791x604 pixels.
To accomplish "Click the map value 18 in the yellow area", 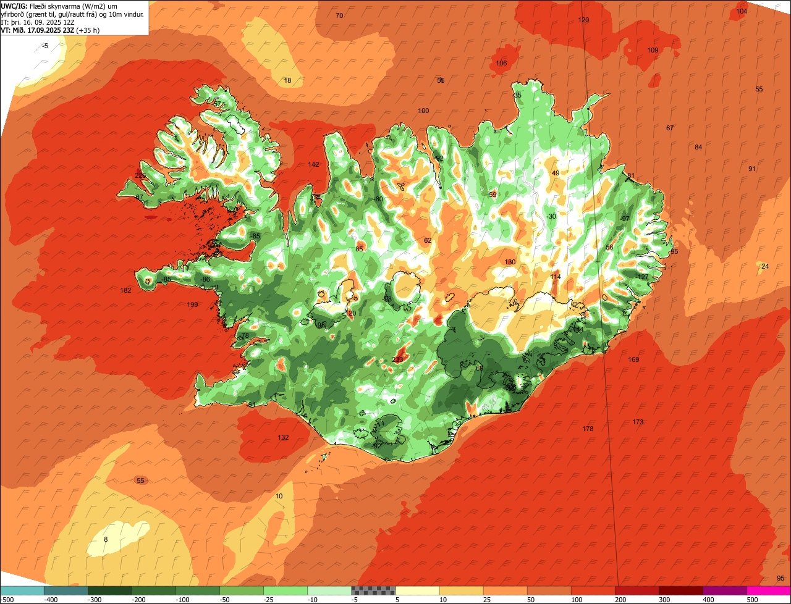I will (287, 80).
